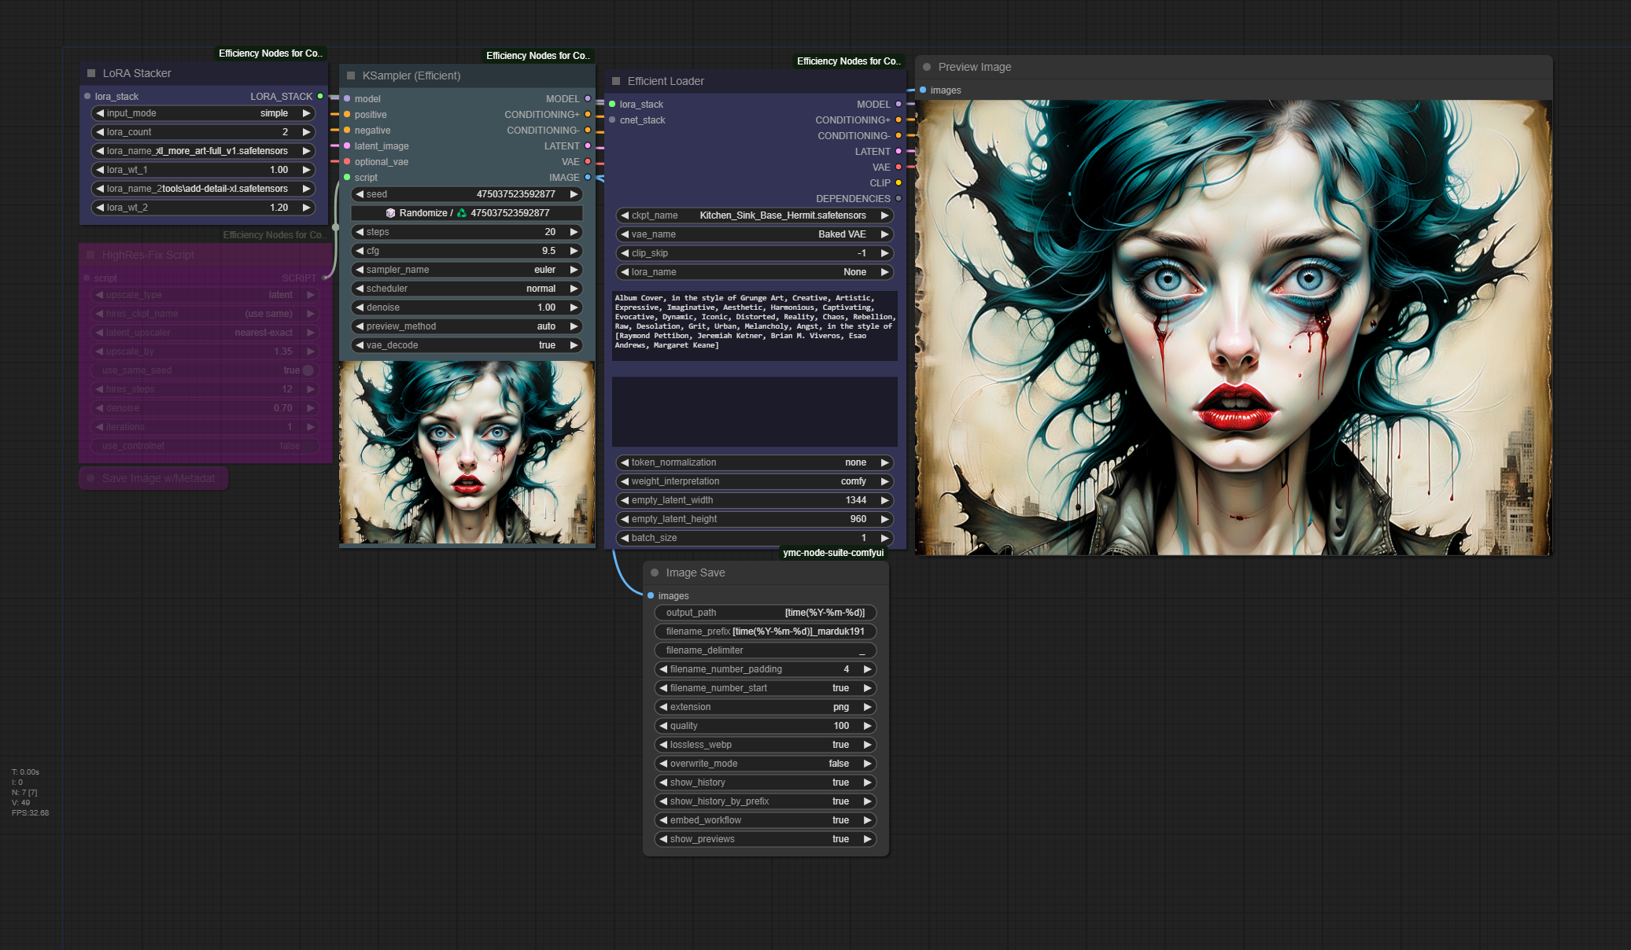Open the input_mode dropdown showing simple
The height and width of the screenshot is (950, 1631).
pos(204,113)
